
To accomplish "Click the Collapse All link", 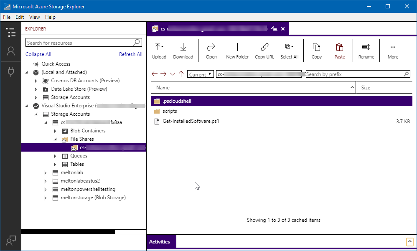I will click(38, 54).
